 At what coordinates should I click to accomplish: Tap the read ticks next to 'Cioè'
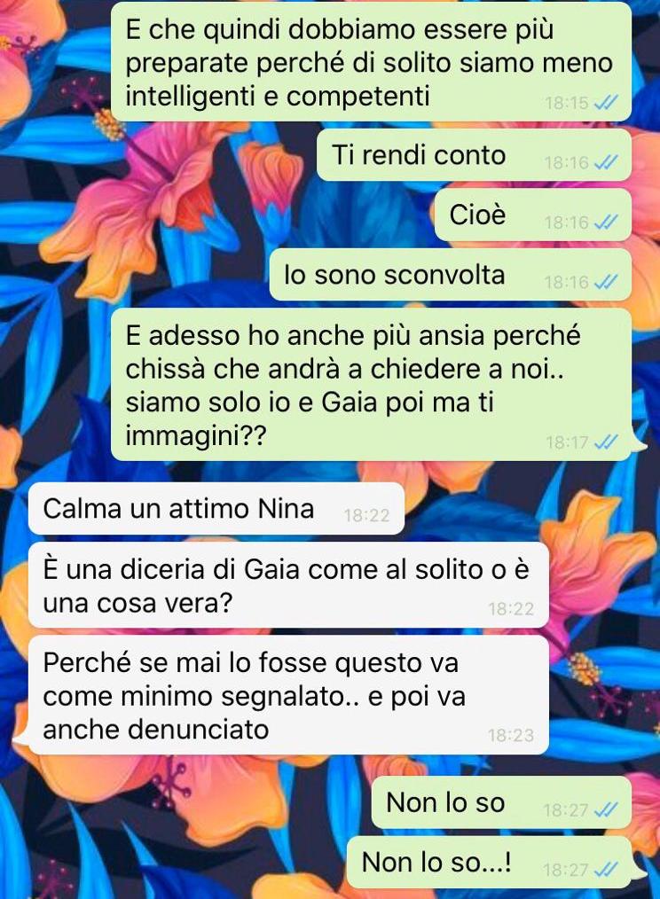pos(606,223)
